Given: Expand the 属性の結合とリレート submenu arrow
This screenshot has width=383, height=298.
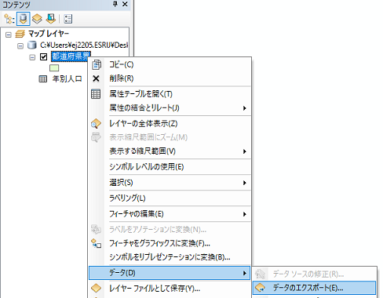Looking at the screenshot, I should coord(245,108).
